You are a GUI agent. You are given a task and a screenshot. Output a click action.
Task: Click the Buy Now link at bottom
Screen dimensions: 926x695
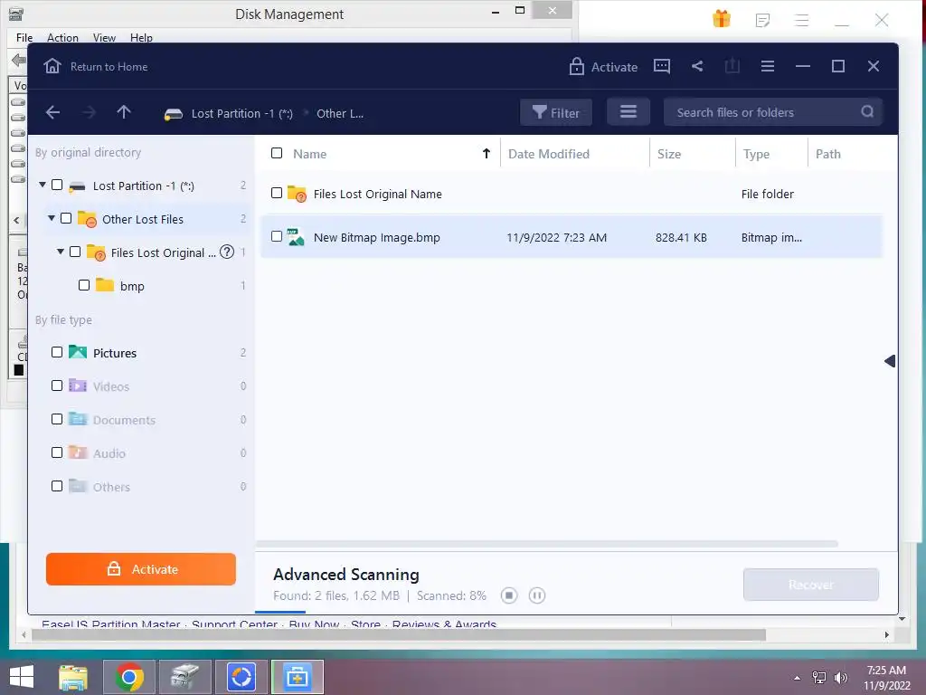pos(314,624)
